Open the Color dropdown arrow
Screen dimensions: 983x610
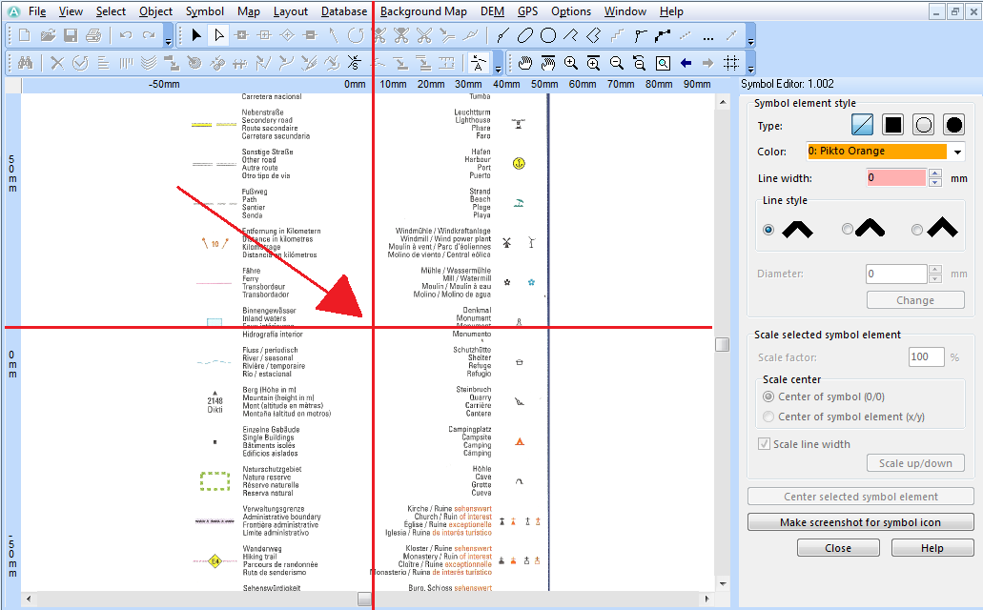pos(957,152)
